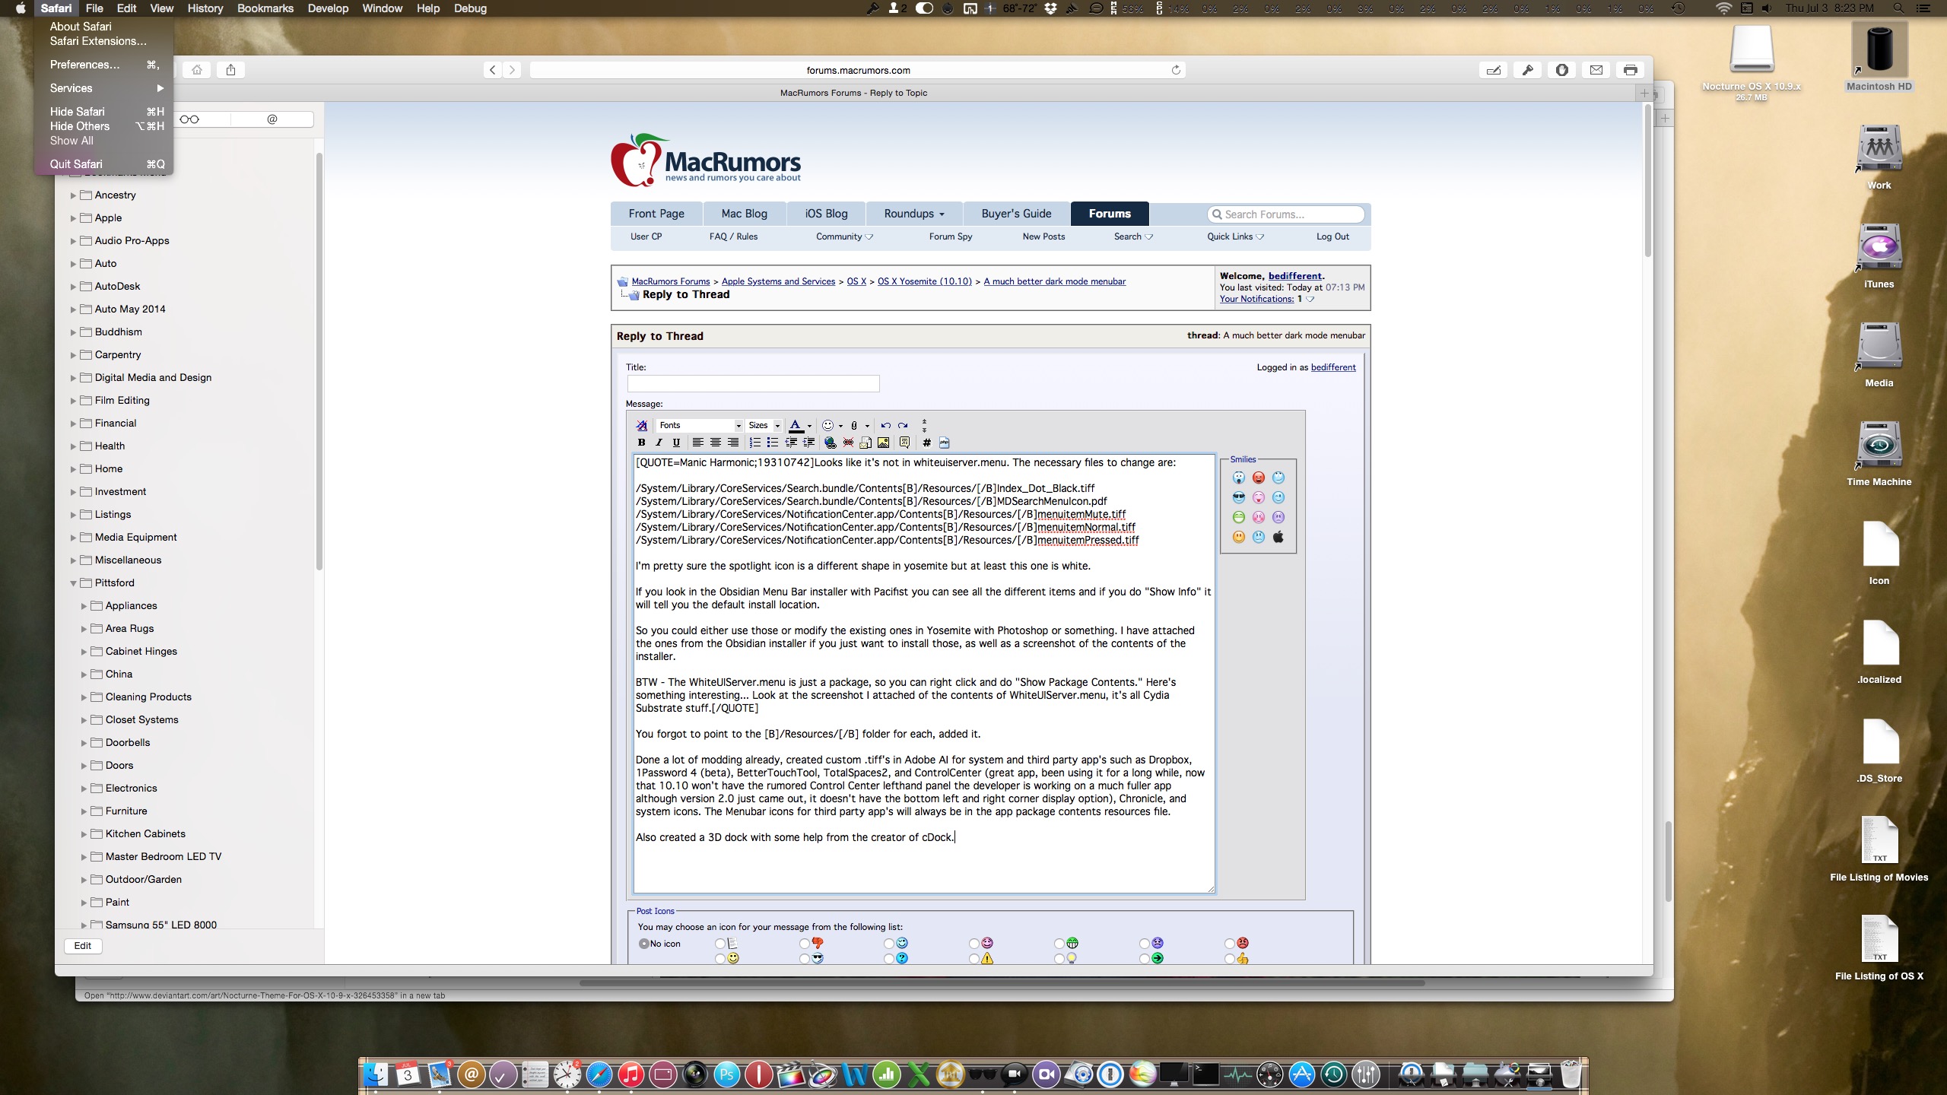1947x1095 pixels.
Task: Go to Front Page tab
Action: coord(656,214)
